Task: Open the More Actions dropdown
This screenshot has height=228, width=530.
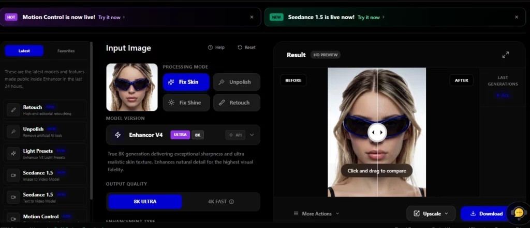Action: (x=316, y=214)
